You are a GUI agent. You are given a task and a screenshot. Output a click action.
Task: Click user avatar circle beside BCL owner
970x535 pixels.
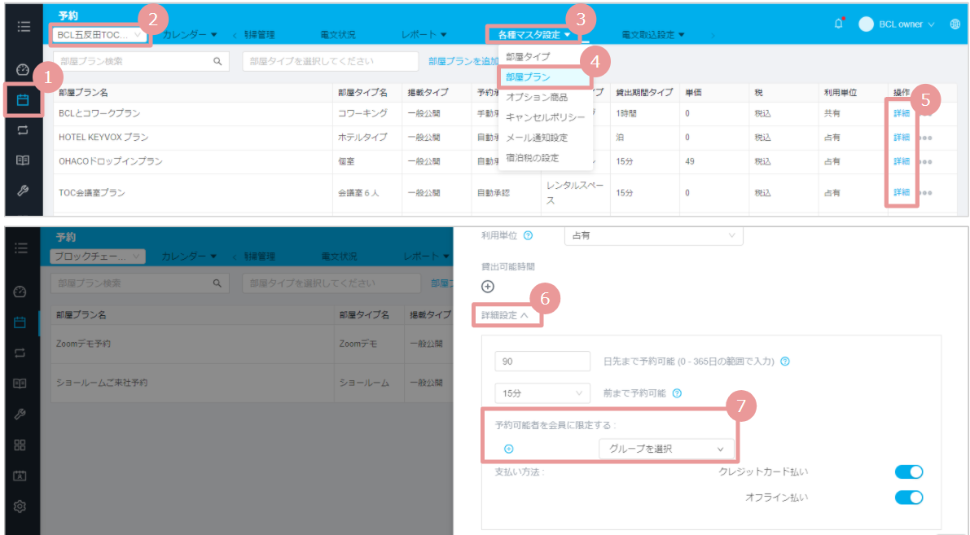click(x=866, y=24)
